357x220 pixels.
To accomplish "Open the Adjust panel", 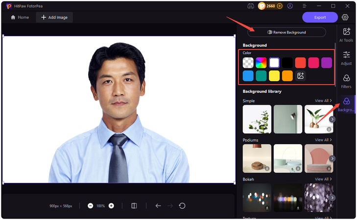I will point(346,58).
